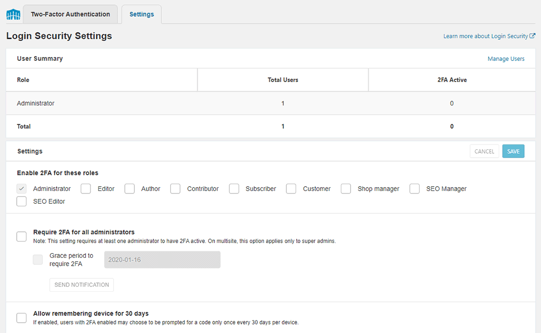Click the external link icon beside Login Security
Screen dimensions: 541x333
click(533, 35)
